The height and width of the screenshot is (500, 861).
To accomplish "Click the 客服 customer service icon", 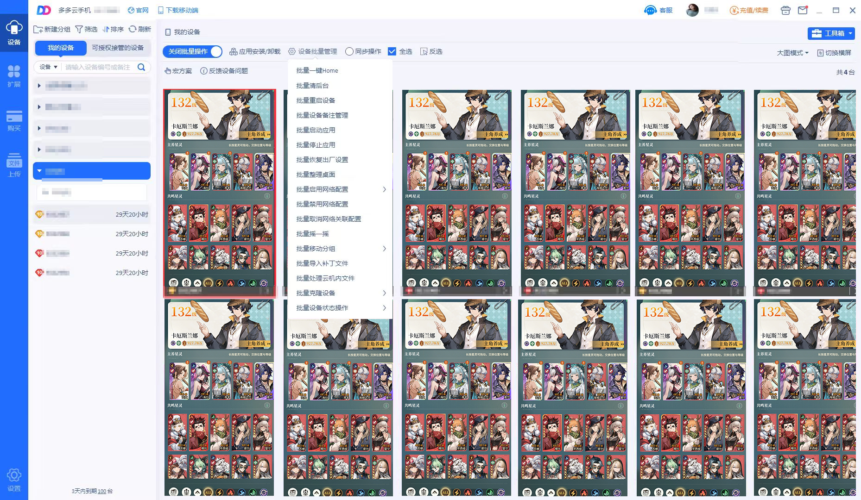I will [650, 10].
